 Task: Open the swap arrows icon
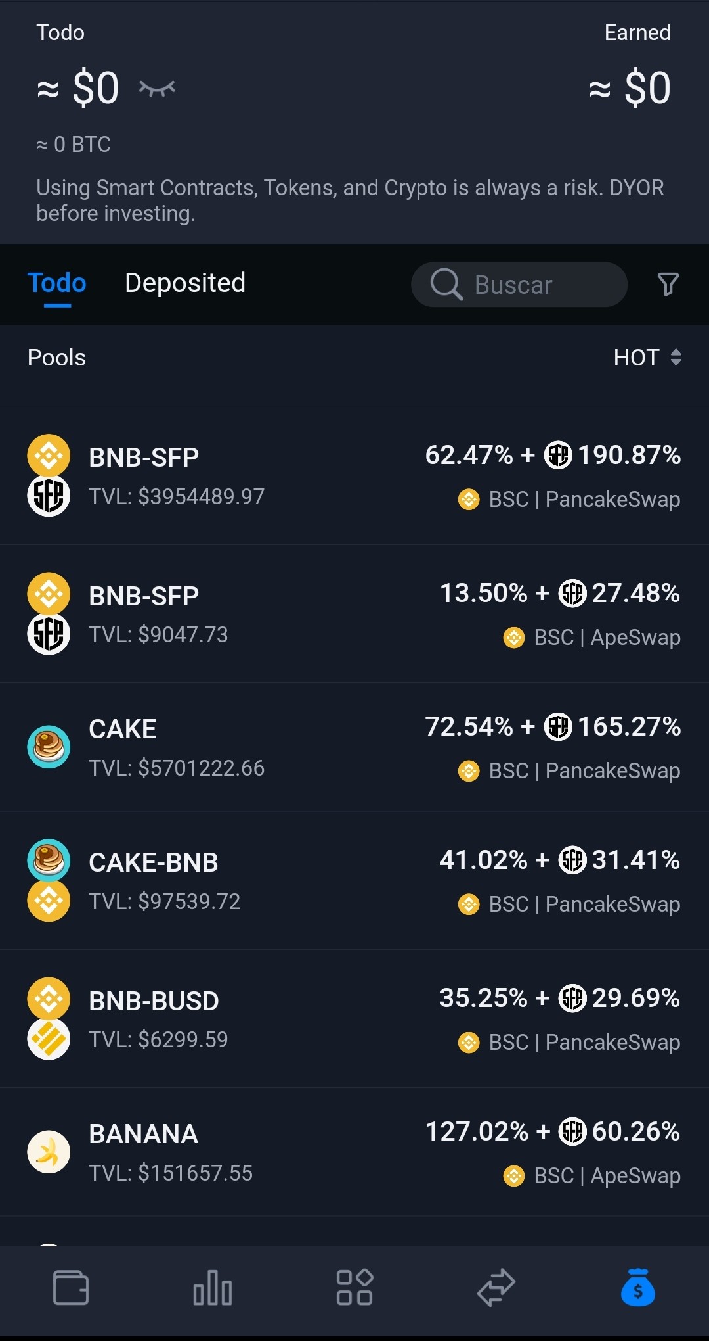496,1287
